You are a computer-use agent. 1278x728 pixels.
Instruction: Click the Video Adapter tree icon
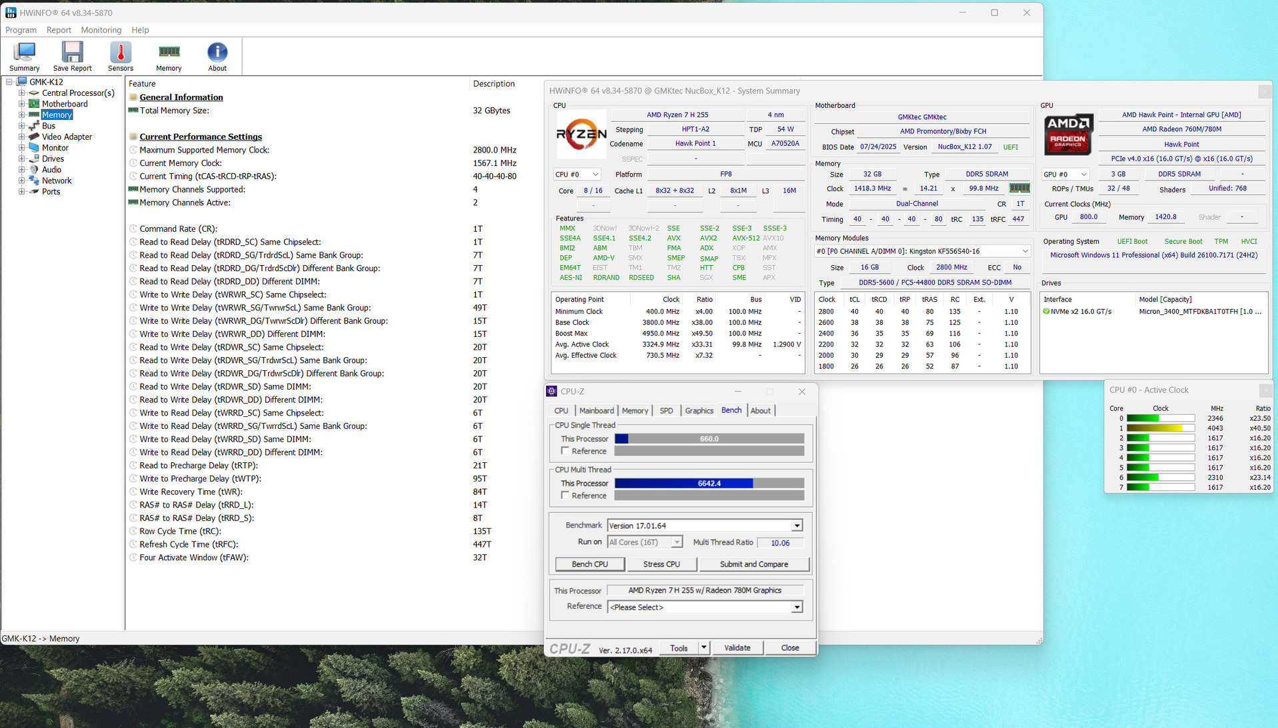pyautogui.click(x=34, y=137)
